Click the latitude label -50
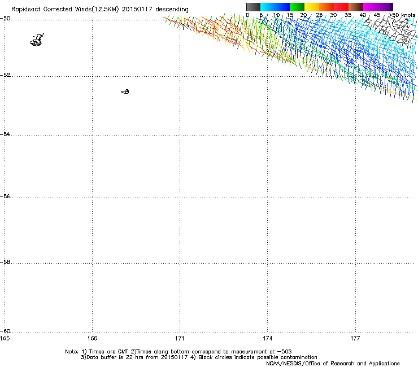The width and height of the screenshot is (418, 367). click(5, 19)
